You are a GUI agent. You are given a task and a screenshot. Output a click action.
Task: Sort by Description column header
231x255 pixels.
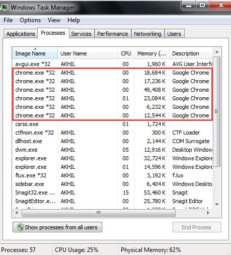point(191,53)
